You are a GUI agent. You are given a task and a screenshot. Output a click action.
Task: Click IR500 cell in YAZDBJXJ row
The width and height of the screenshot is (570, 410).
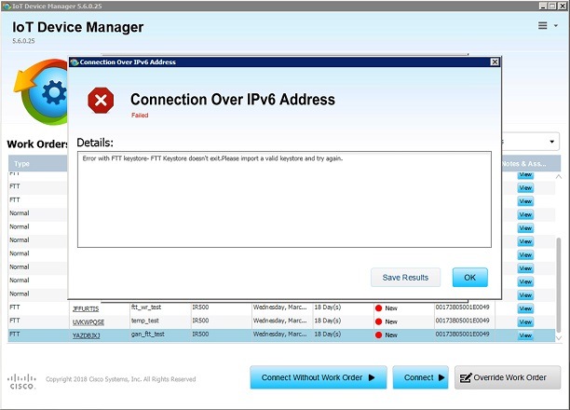click(x=221, y=334)
